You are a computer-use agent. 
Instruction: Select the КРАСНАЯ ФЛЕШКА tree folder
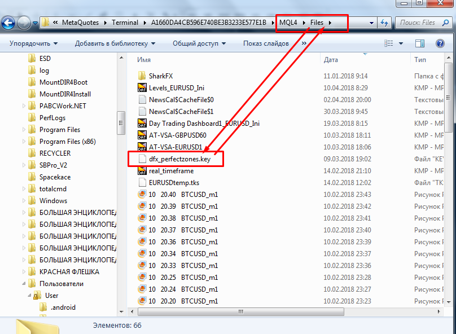coord(69,272)
